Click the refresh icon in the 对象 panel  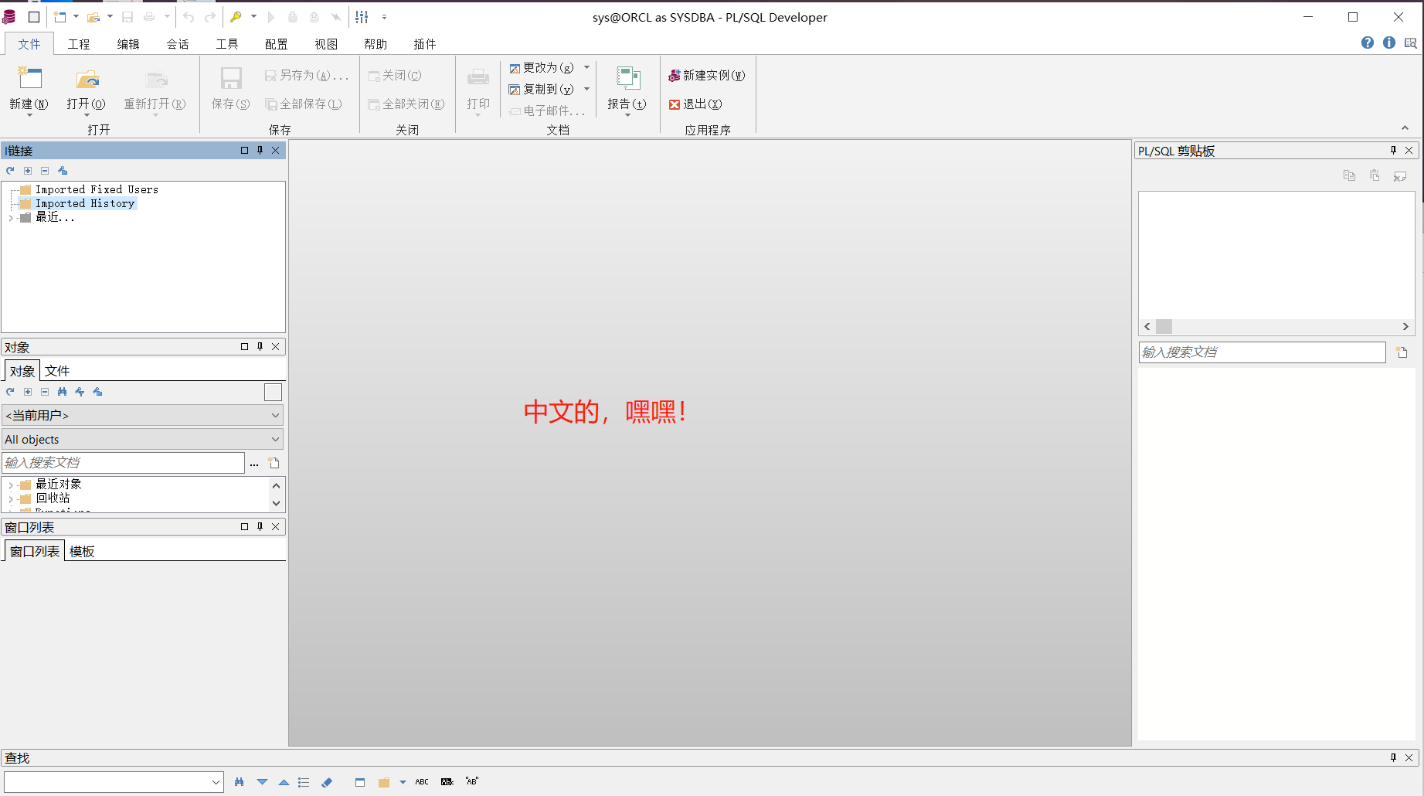coord(9,392)
